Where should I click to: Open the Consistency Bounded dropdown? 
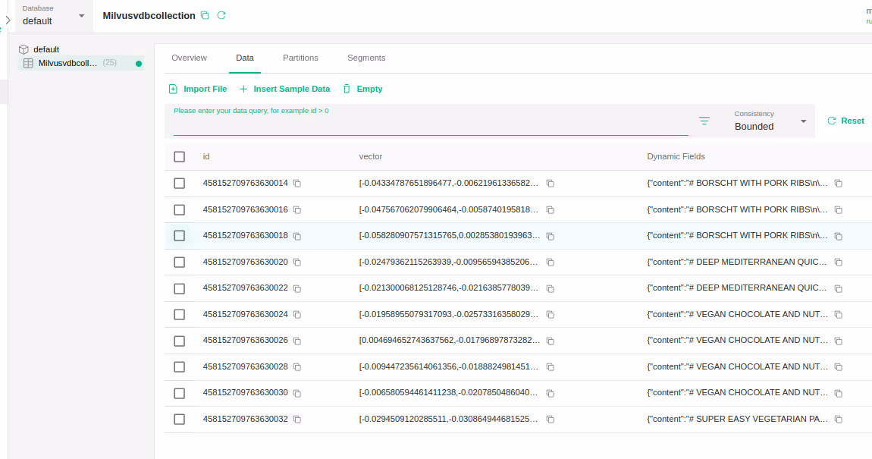coord(770,121)
